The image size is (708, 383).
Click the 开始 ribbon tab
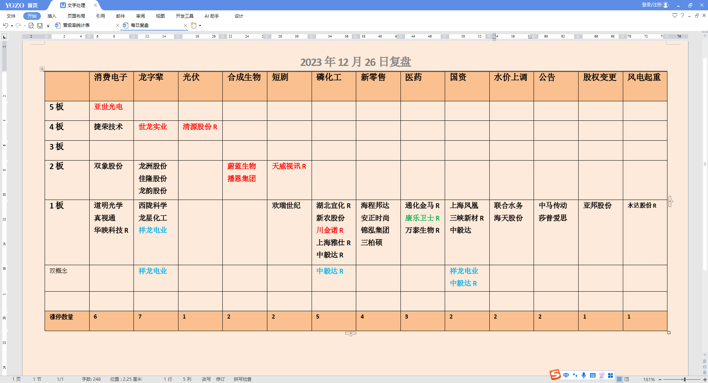tap(32, 16)
